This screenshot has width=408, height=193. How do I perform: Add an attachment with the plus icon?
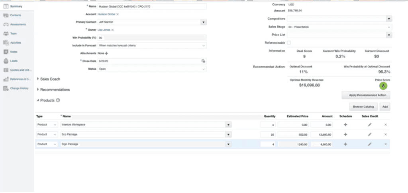(x=106, y=54)
